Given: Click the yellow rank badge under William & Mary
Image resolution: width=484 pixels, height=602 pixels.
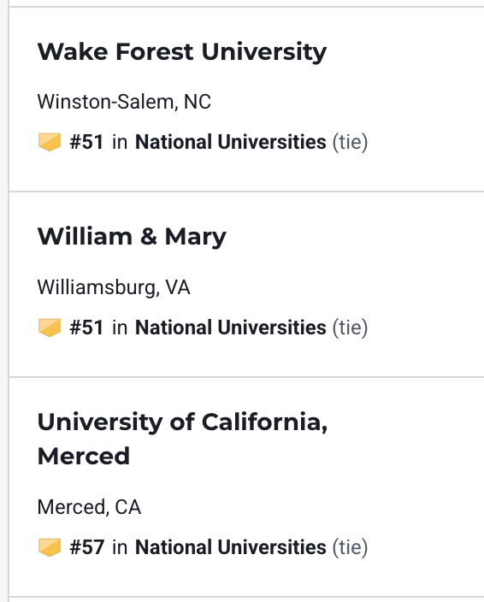Looking at the screenshot, I should click(x=50, y=328).
